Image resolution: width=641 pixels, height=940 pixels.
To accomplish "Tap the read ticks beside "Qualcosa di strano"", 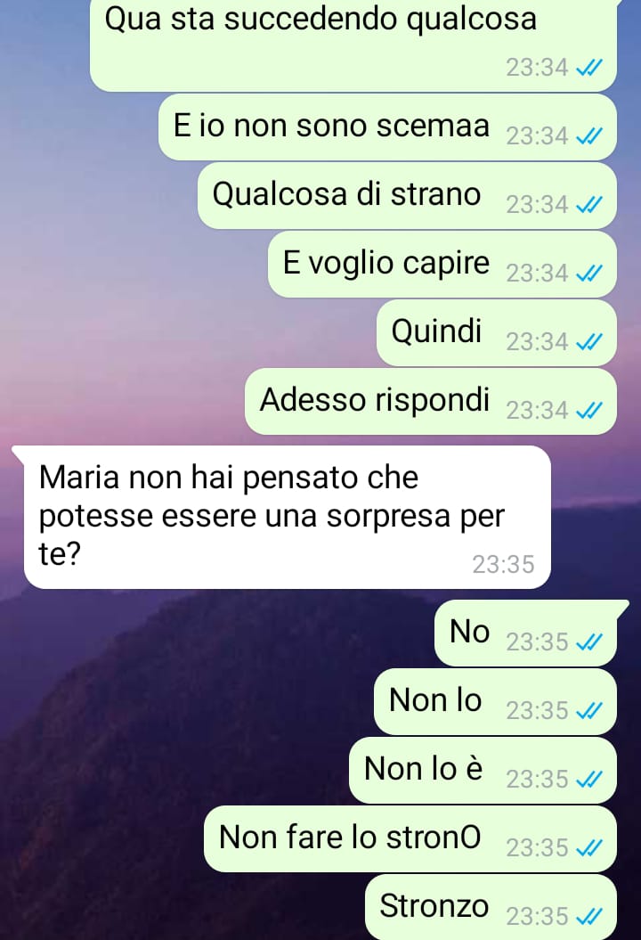I will coord(588,205).
